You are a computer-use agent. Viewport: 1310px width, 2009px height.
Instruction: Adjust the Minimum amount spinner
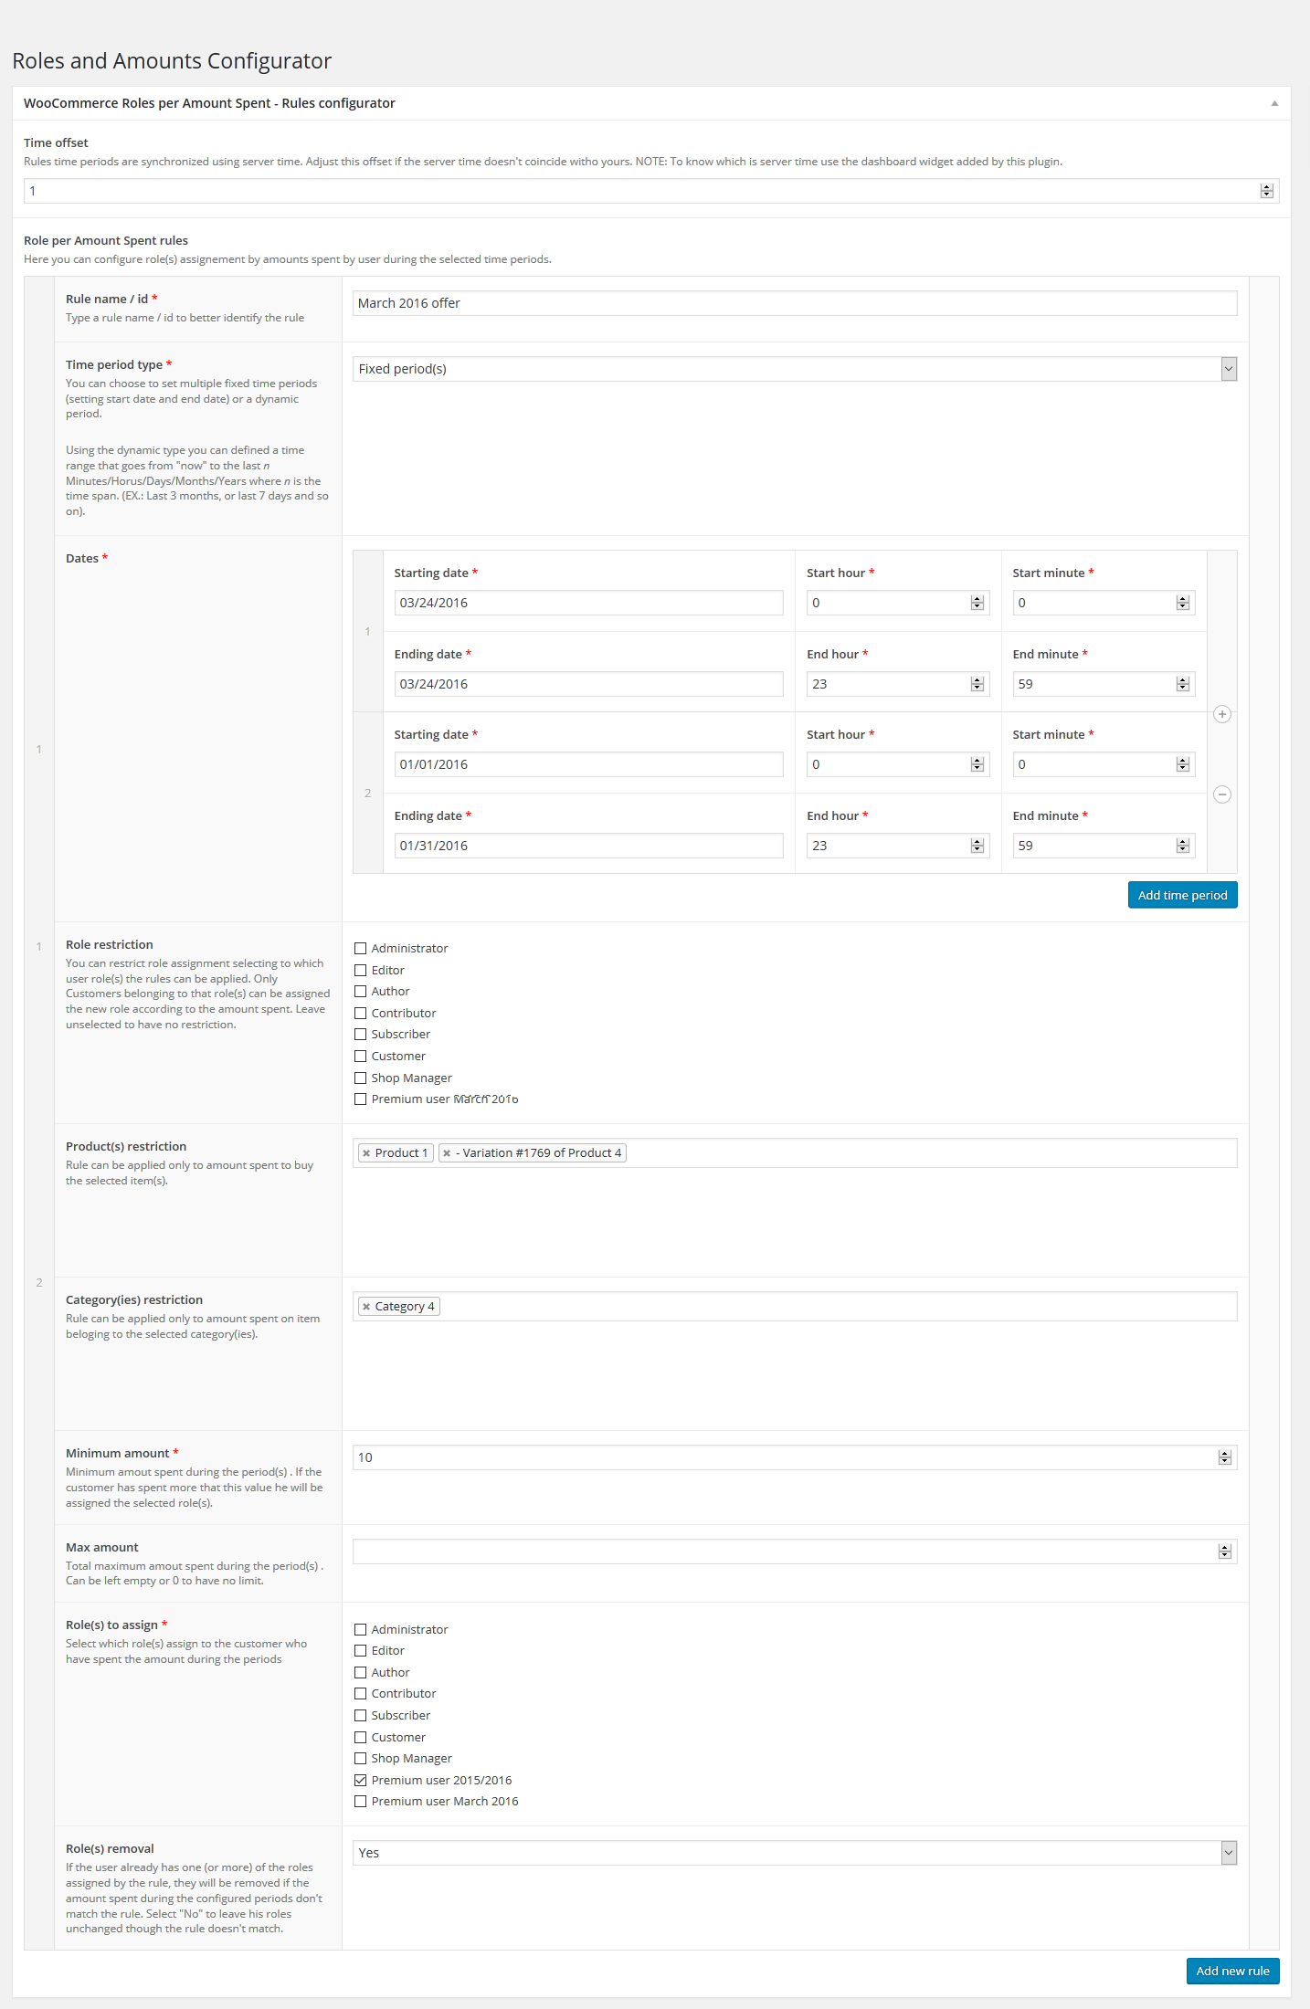click(1225, 1457)
